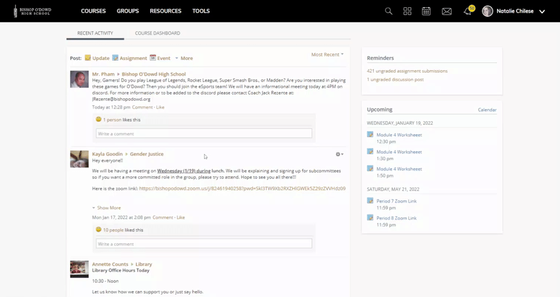This screenshot has height=297, width=560.
Task: Open 421 ungraded assignment submissions link
Action: (x=407, y=71)
